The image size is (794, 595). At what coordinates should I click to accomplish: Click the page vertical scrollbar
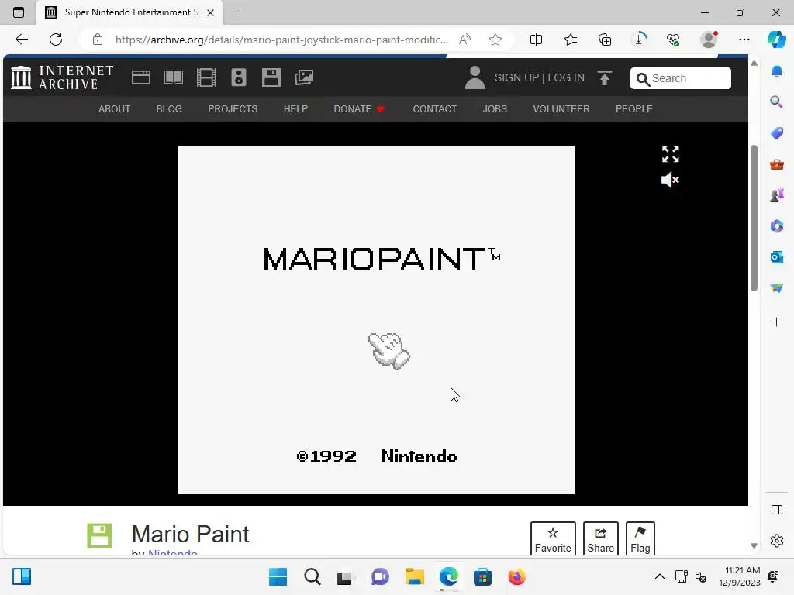[754, 218]
